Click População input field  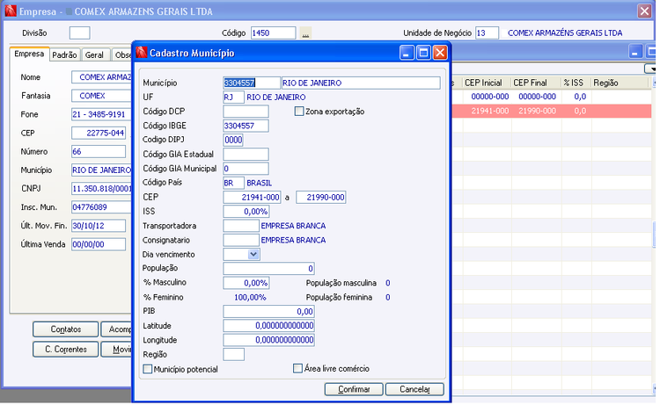click(x=268, y=269)
